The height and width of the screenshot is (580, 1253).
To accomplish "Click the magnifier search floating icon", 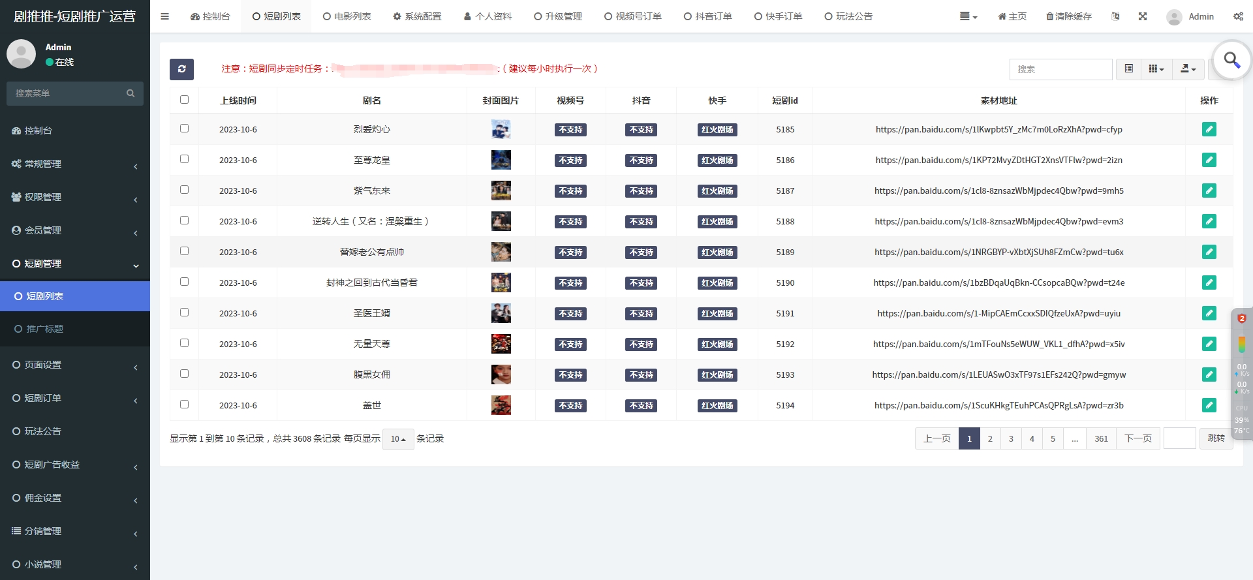I will click(1231, 61).
